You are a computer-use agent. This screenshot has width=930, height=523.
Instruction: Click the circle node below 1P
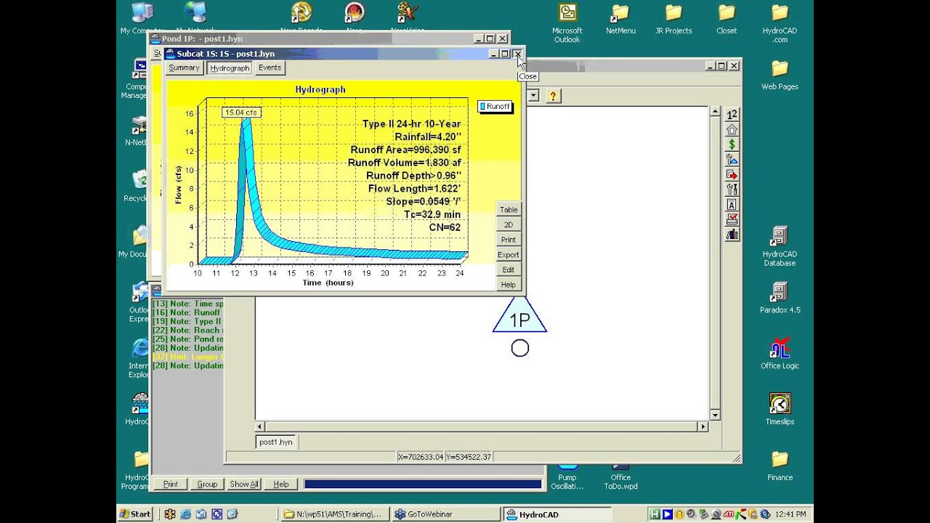pos(519,349)
